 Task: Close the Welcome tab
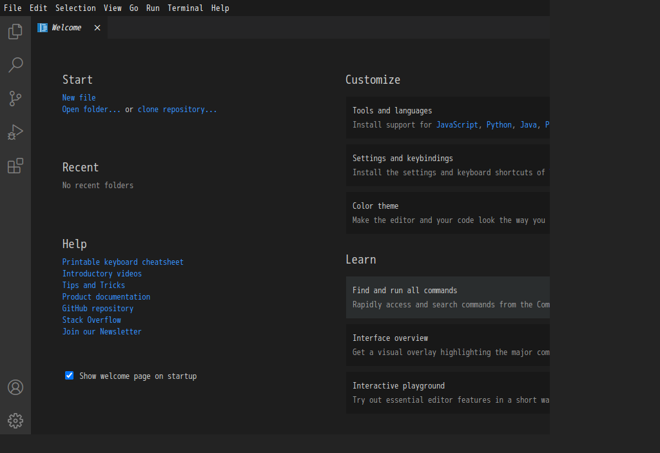pyautogui.click(x=97, y=28)
